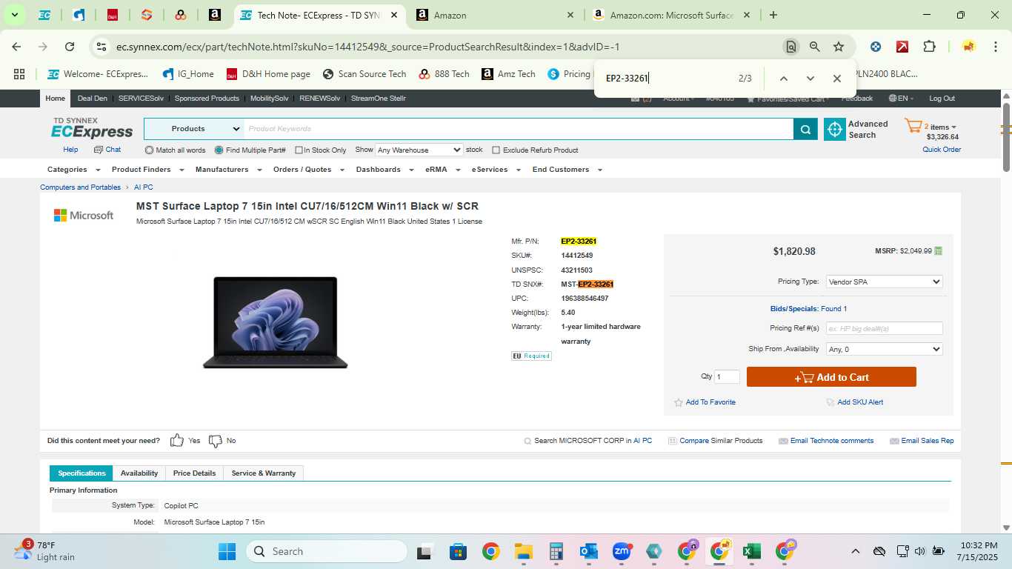This screenshot has height=569, width=1012.
Task: Open the bookmarks apps grid icon
Action: 19,74
